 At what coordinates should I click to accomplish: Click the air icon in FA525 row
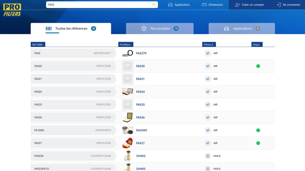pyautogui.click(x=208, y=105)
